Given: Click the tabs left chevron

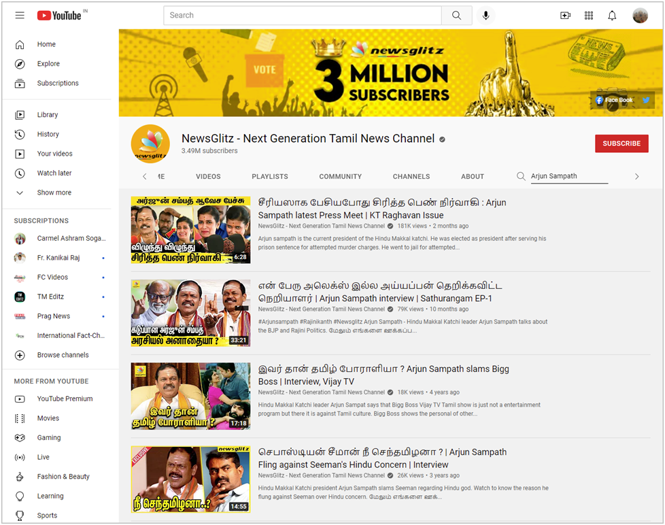Looking at the screenshot, I should click(x=145, y=176).
